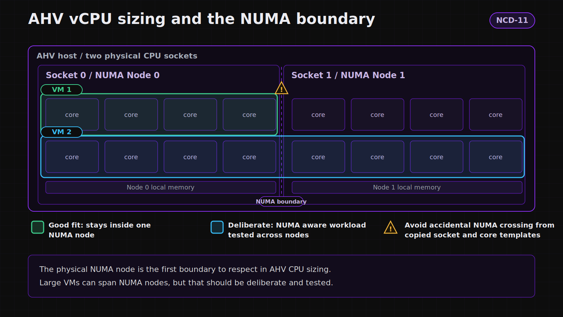563x317 pixels.
Task: Click the Deliberate NUMA aware workload text
Action: pyautogui.click(x=297, y=230)
